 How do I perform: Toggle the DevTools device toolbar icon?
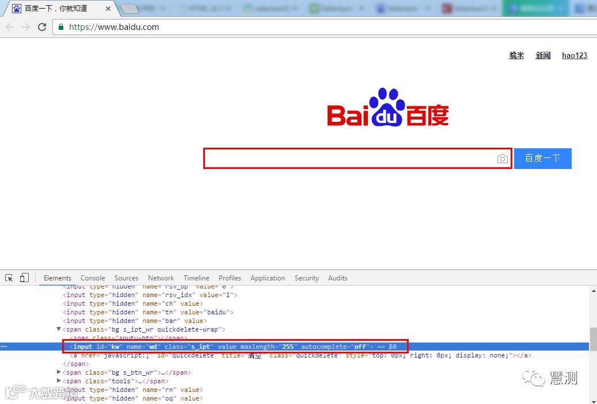(24, 278)
